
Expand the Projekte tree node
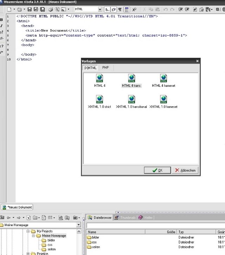(28, 254)
